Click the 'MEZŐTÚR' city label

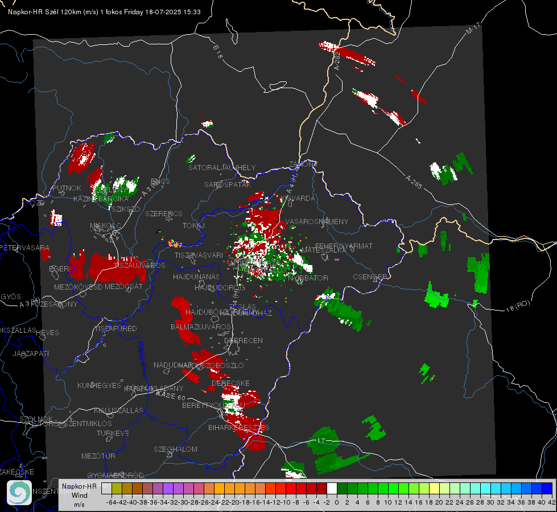[98, 456]
